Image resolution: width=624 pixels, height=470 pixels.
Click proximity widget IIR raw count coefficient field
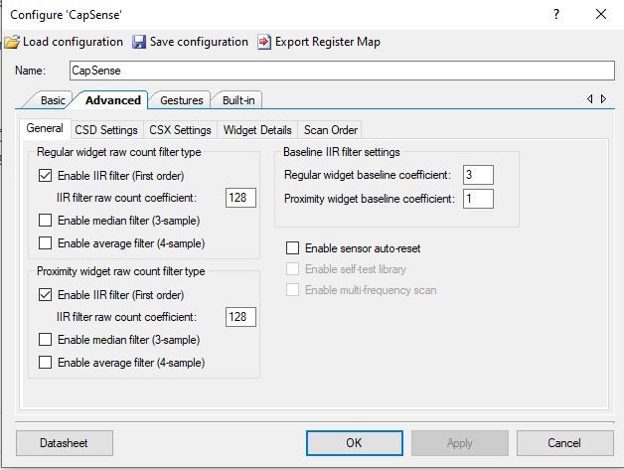[x=240, y=317]
